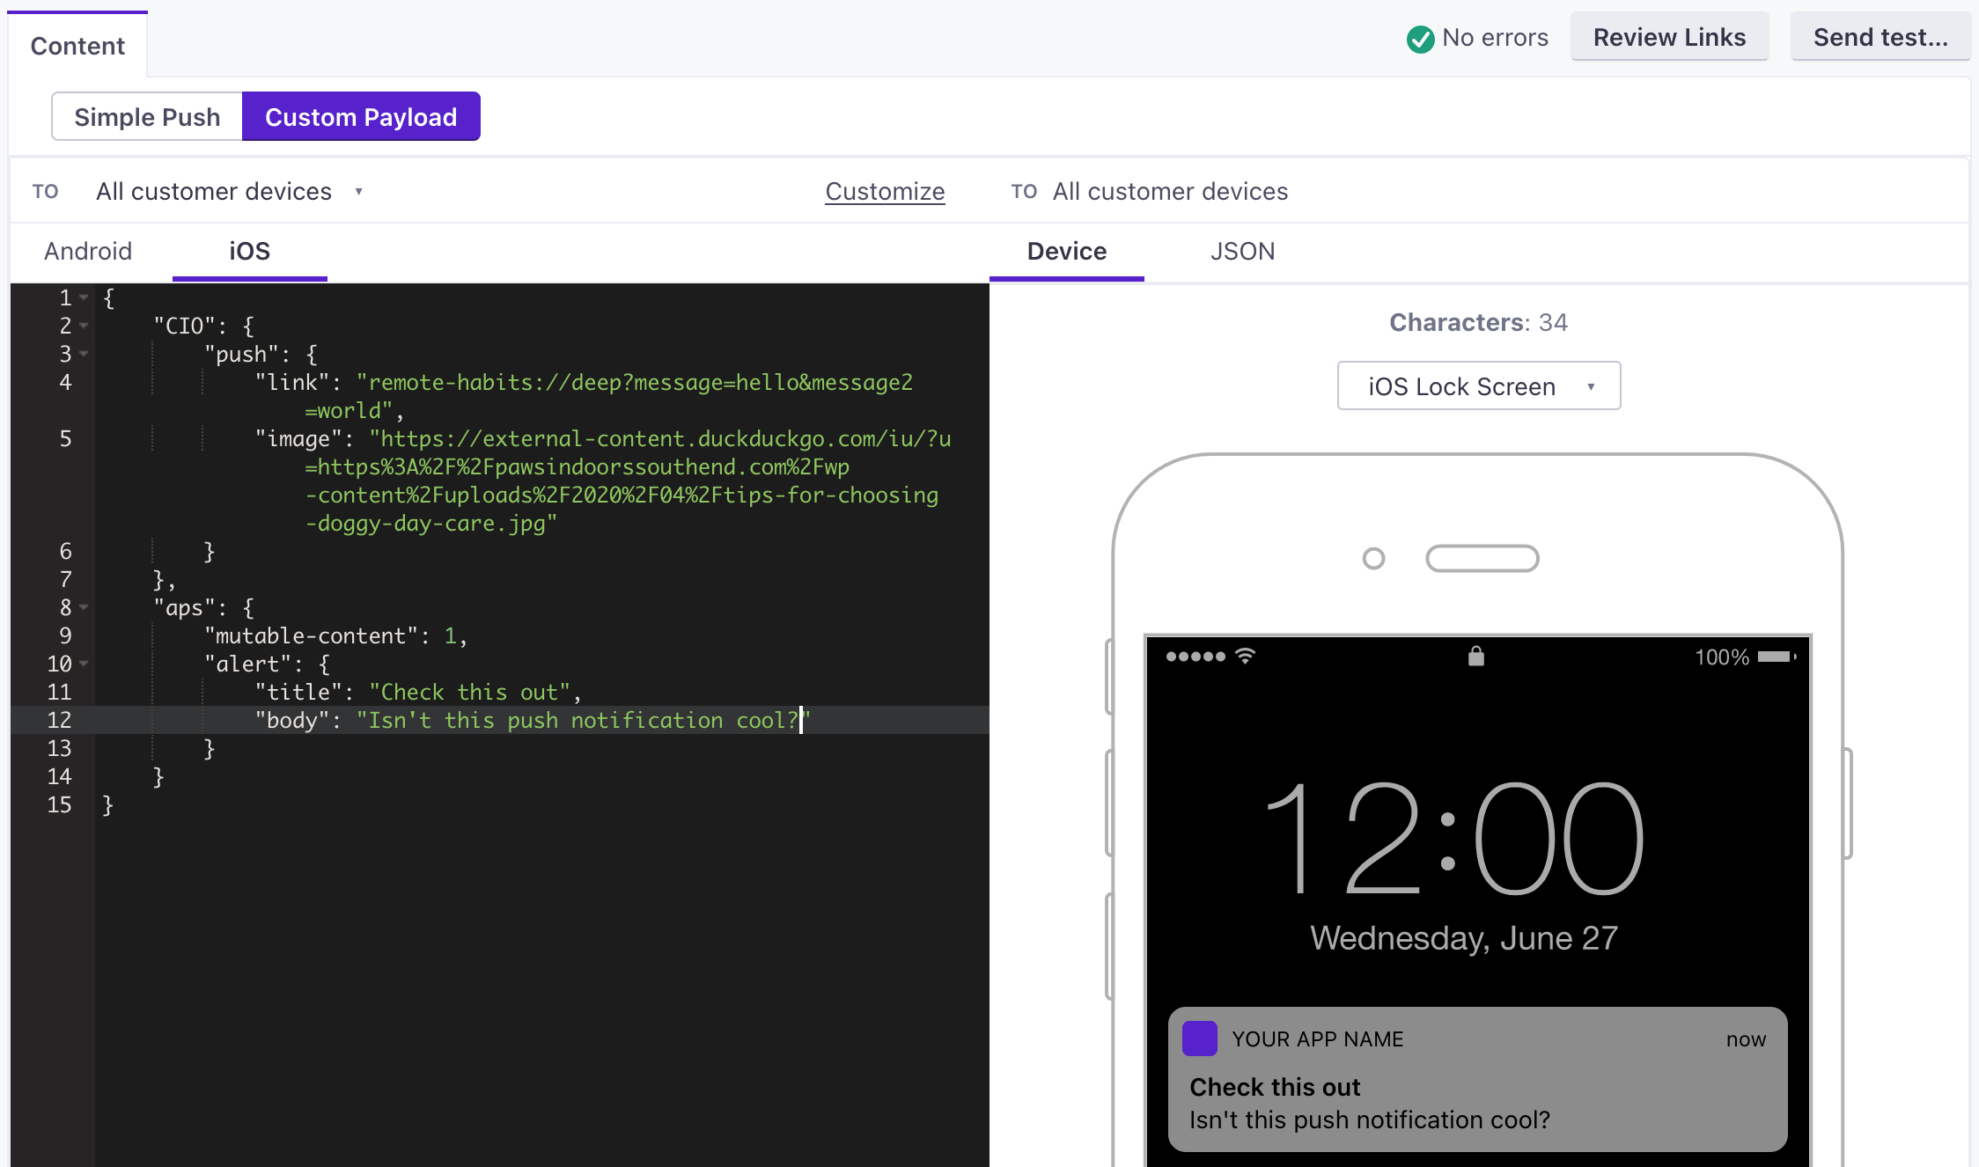1979x1167 pixels.
Task: Collapse the aps block fold at line 8
Action: 84,607
